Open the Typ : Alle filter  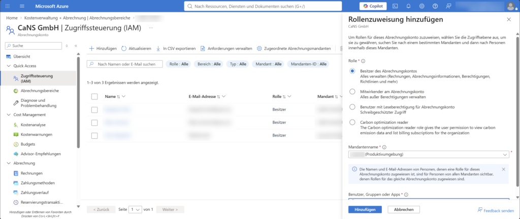point(238,64)
